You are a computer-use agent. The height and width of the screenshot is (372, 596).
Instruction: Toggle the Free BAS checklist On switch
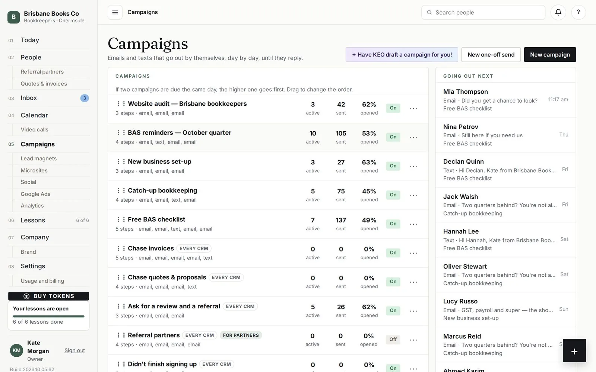pos(393,224)
